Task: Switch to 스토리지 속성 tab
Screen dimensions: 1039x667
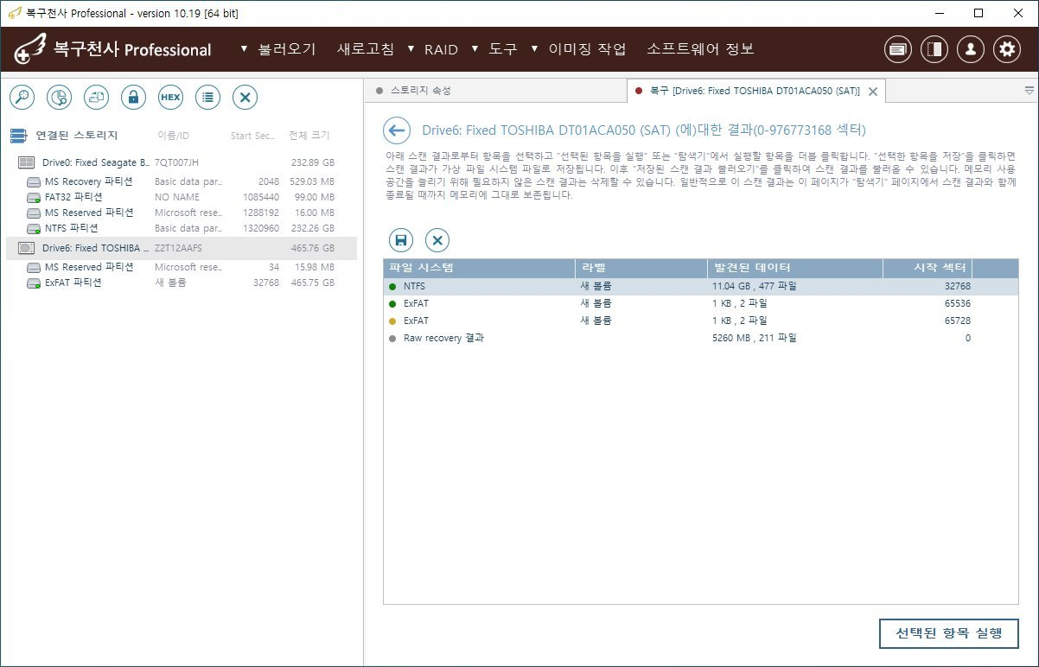Action: (420, 91)
